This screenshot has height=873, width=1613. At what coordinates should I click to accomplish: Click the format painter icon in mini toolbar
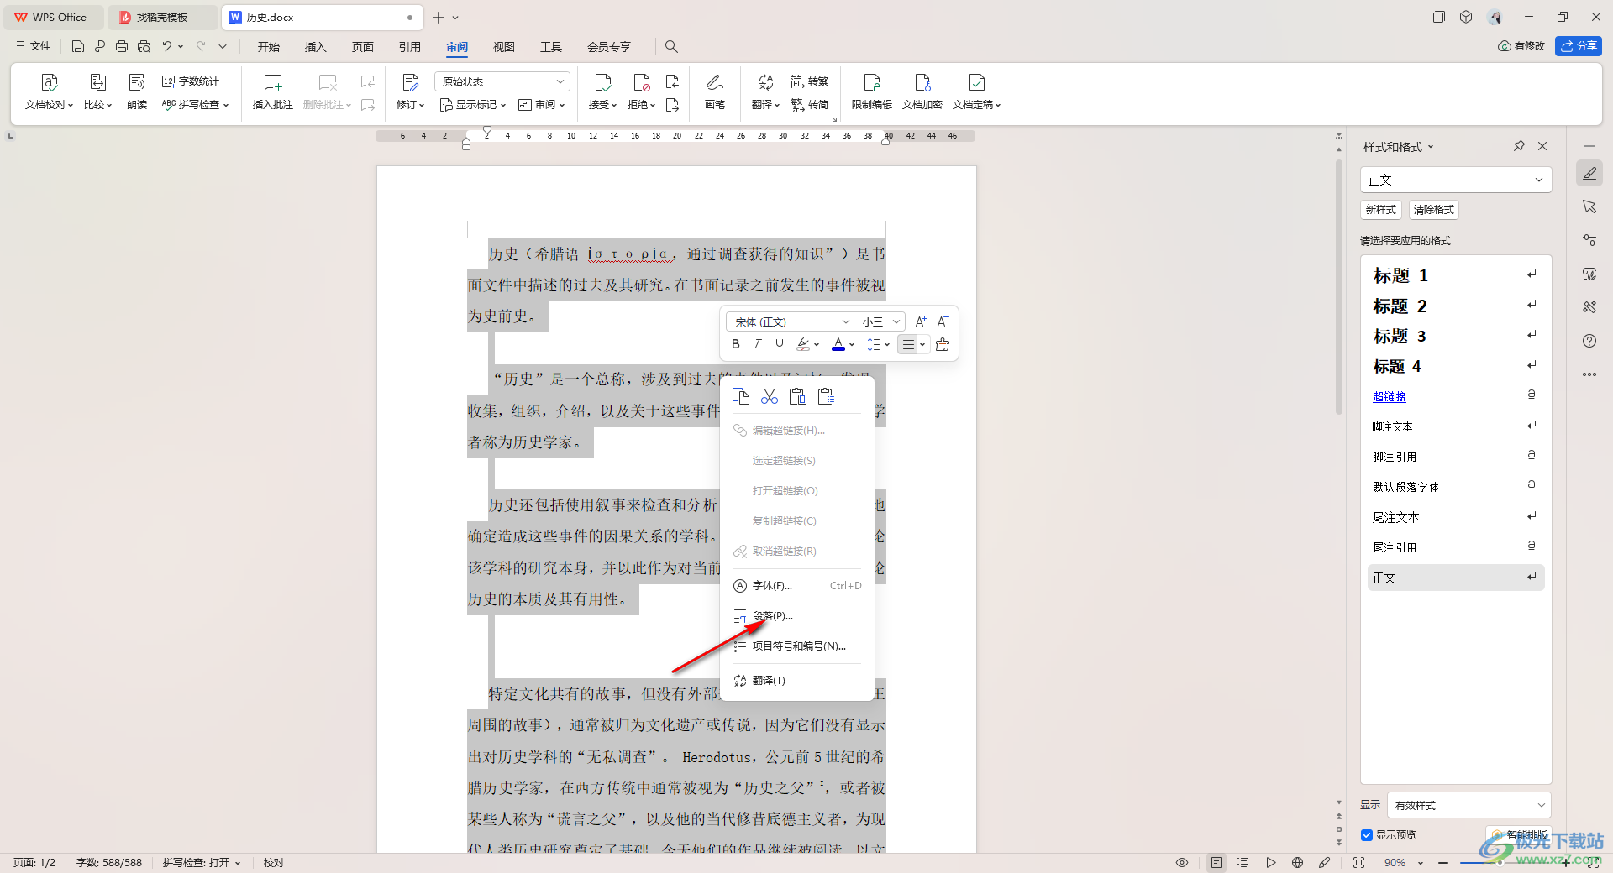tap(943, 344)
